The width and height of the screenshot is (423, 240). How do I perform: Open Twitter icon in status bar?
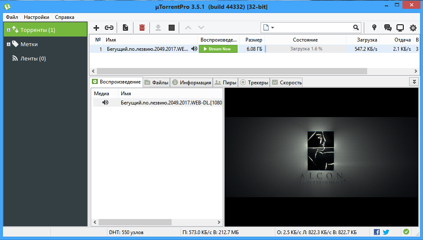pos(386,232)
